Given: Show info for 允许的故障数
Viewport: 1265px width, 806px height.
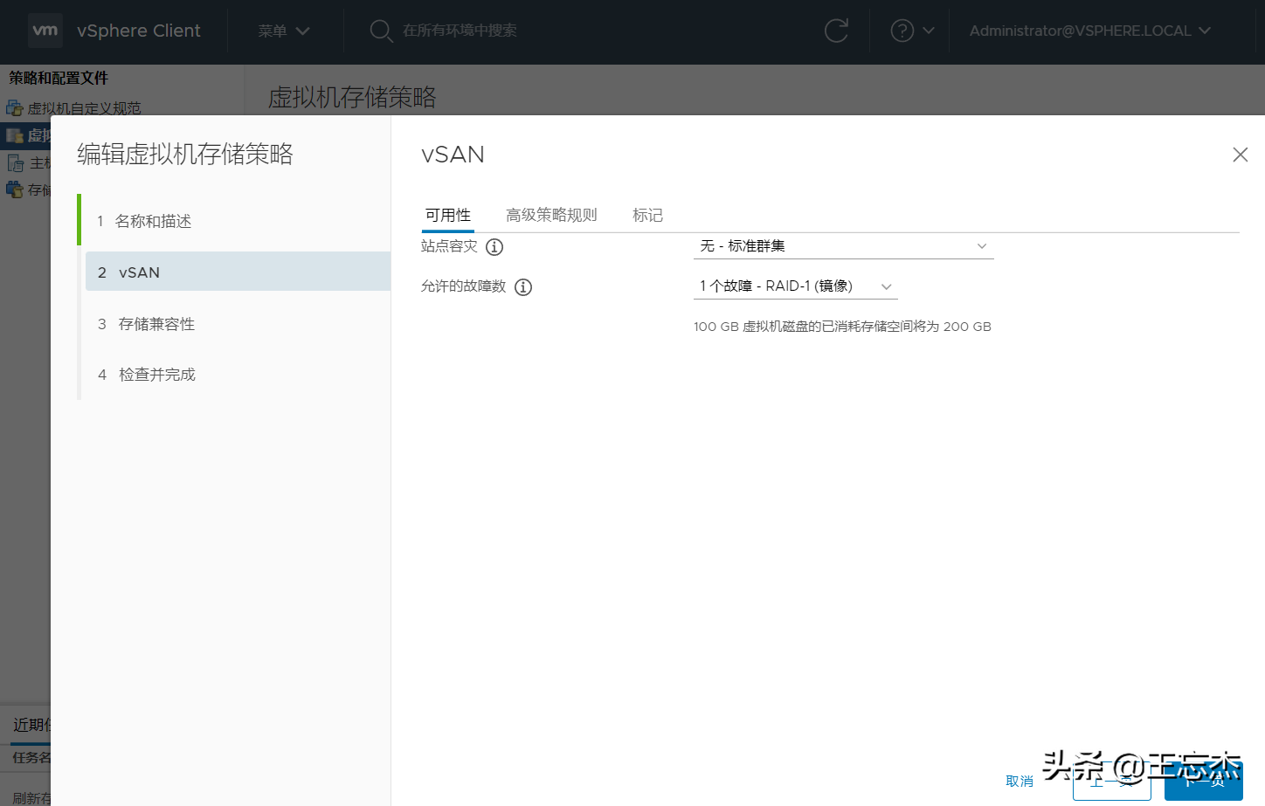Looking at the screenshot, I should pyautogui.click(x=523, y=287).
